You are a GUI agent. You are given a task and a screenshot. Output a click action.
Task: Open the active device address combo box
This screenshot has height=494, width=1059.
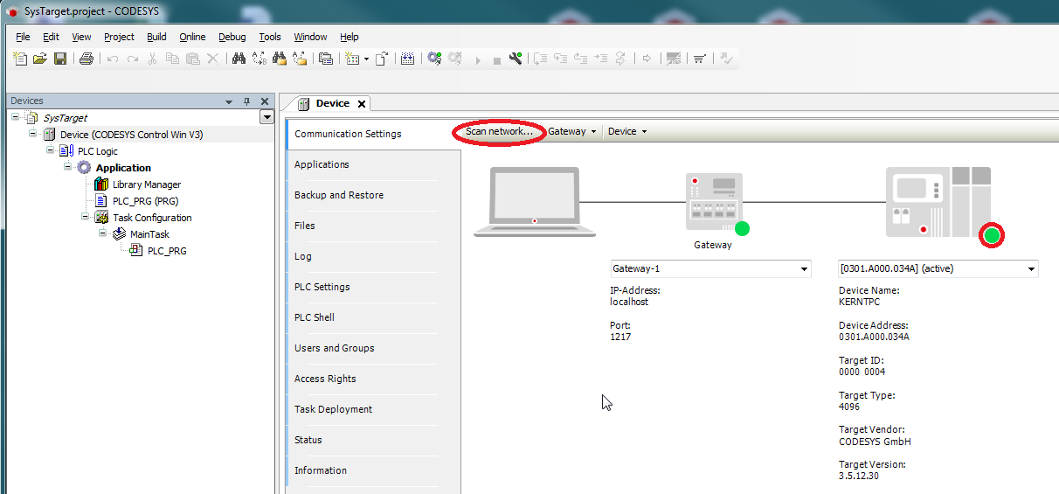(938, 268)
